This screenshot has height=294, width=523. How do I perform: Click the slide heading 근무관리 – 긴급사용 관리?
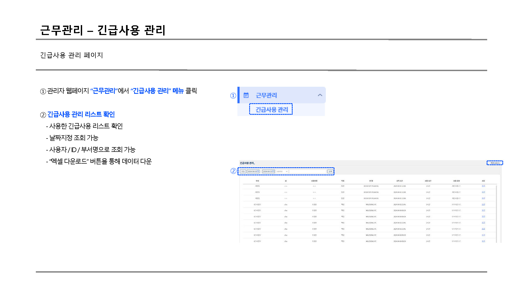[x=103, y=30]
